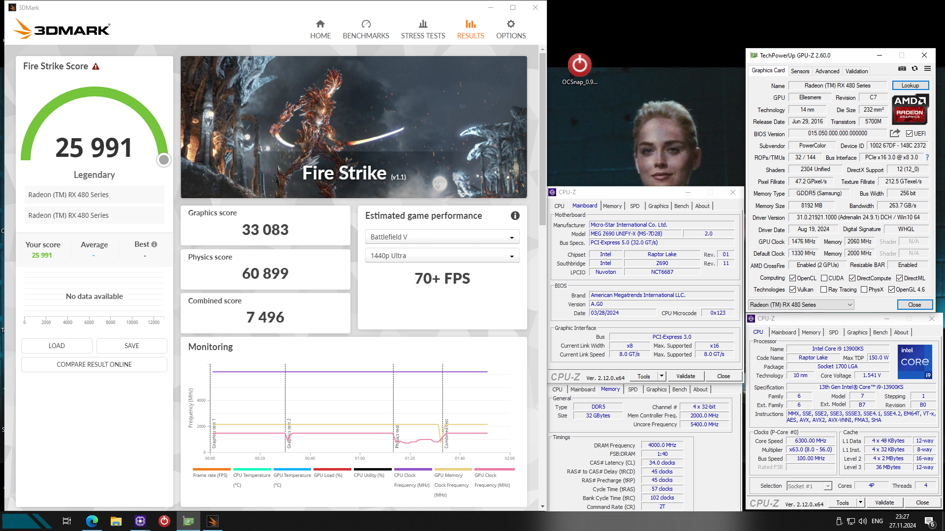Open the 3DMark Home page
The width and height of the screenshot is (945, 531).
320,29
